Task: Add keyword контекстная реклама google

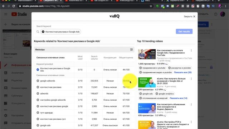Action: (x=38, y=106)
